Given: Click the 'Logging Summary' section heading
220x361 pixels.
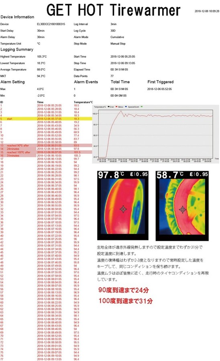Looking at the screenshot, I should click(17, 49).
